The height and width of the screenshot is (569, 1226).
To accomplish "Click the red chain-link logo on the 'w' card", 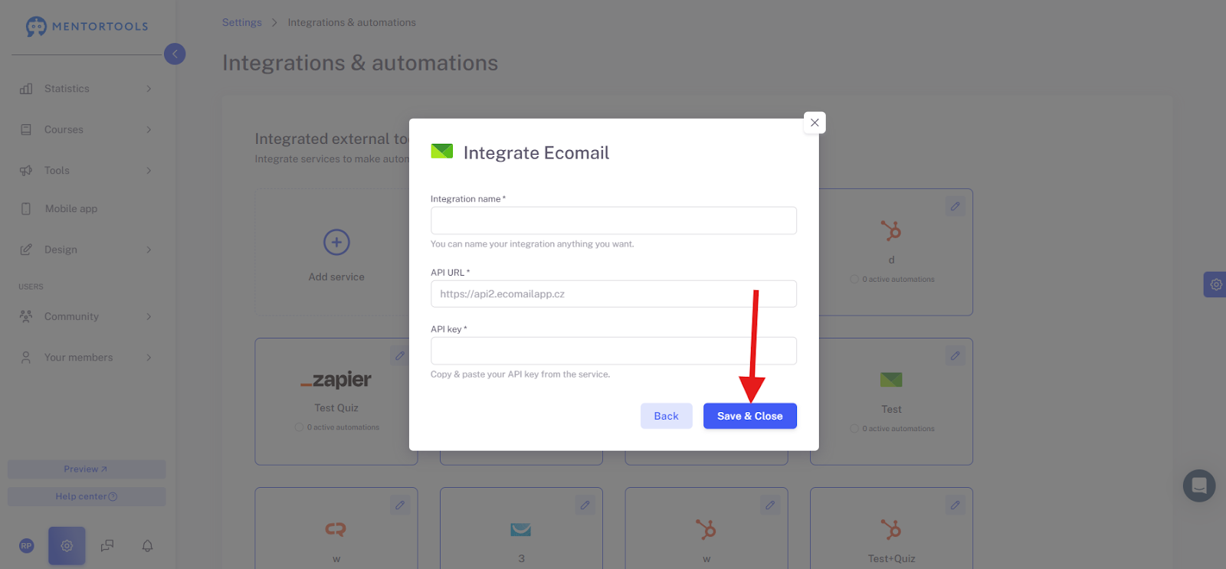I will [x=336, y=529].
